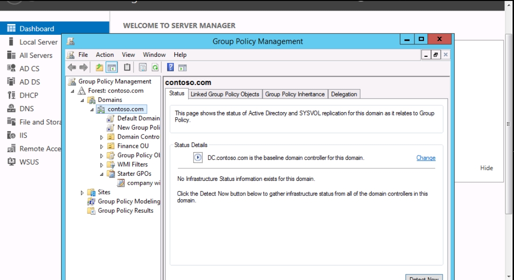Click the Back arrow toolbar icon

72,68
